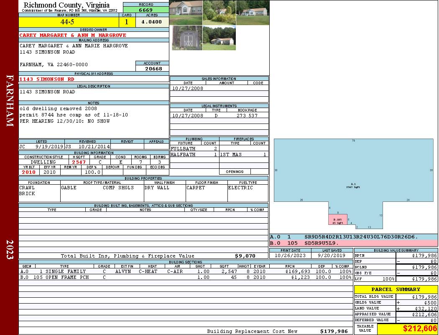Click the green record number 6669 field
The image size is (439, 335).
[145, 10]
